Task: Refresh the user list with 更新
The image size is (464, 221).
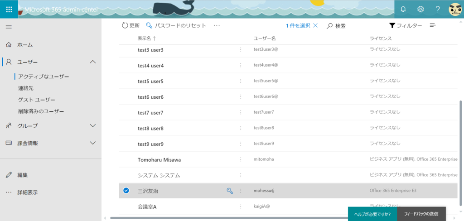Action: point(130,26)
